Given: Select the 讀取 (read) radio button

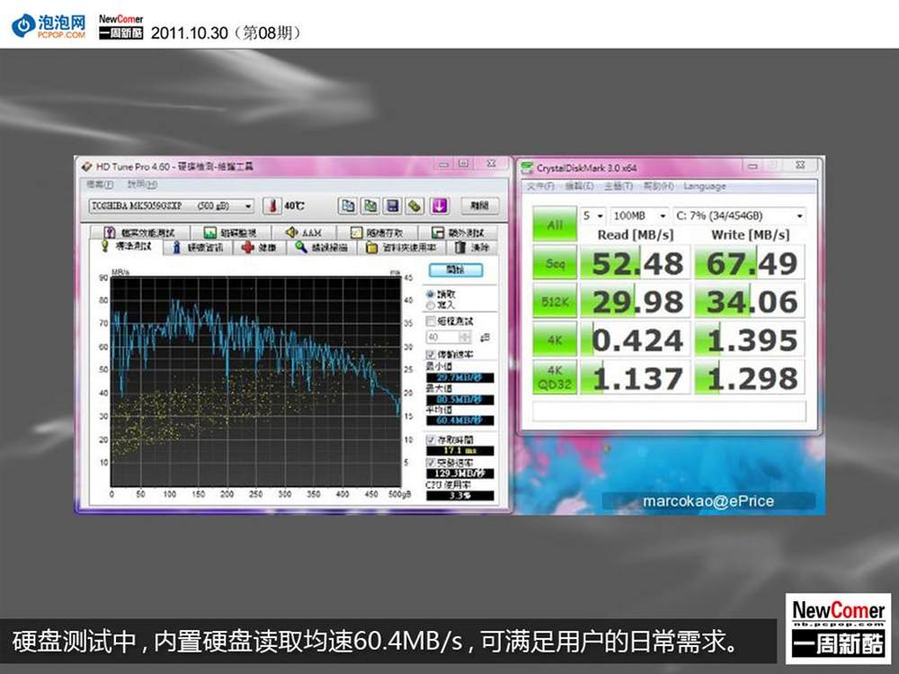Looking at the screenshot, I should coord(430,294).
